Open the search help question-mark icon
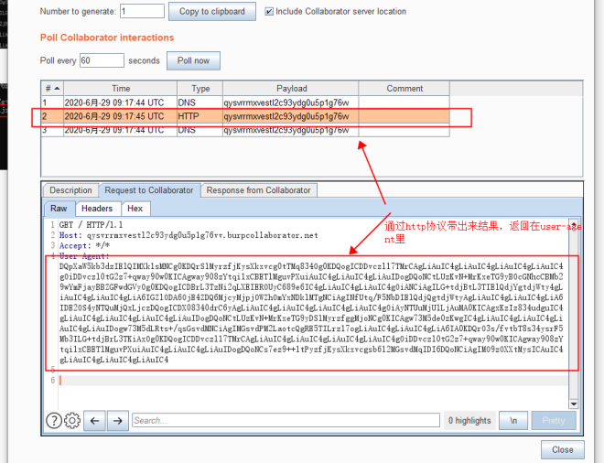The height and width of the screenshot is (463, 604). [54, 420]
